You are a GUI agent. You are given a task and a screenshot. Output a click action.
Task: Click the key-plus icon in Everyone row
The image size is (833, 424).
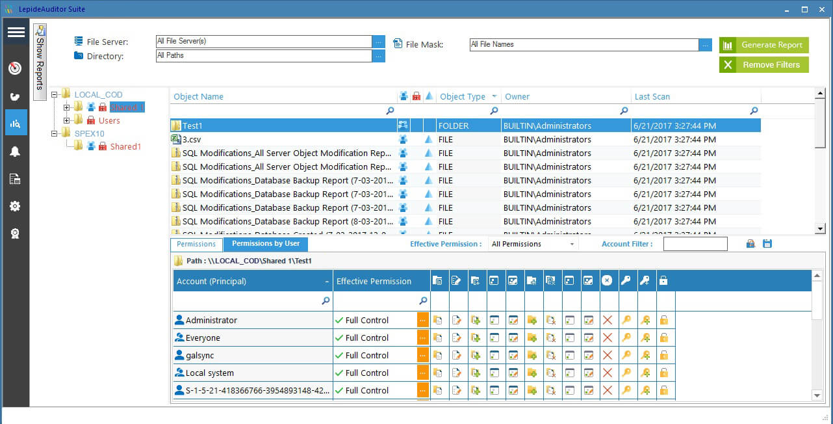click(645, 338)
